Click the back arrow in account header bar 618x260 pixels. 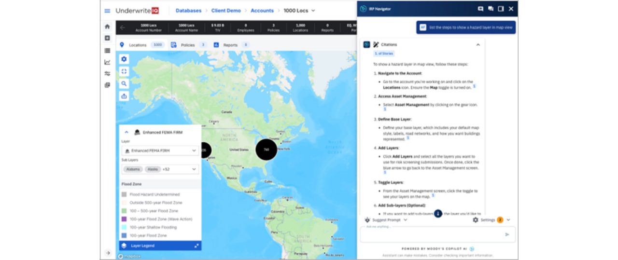[x=123, y=27]
